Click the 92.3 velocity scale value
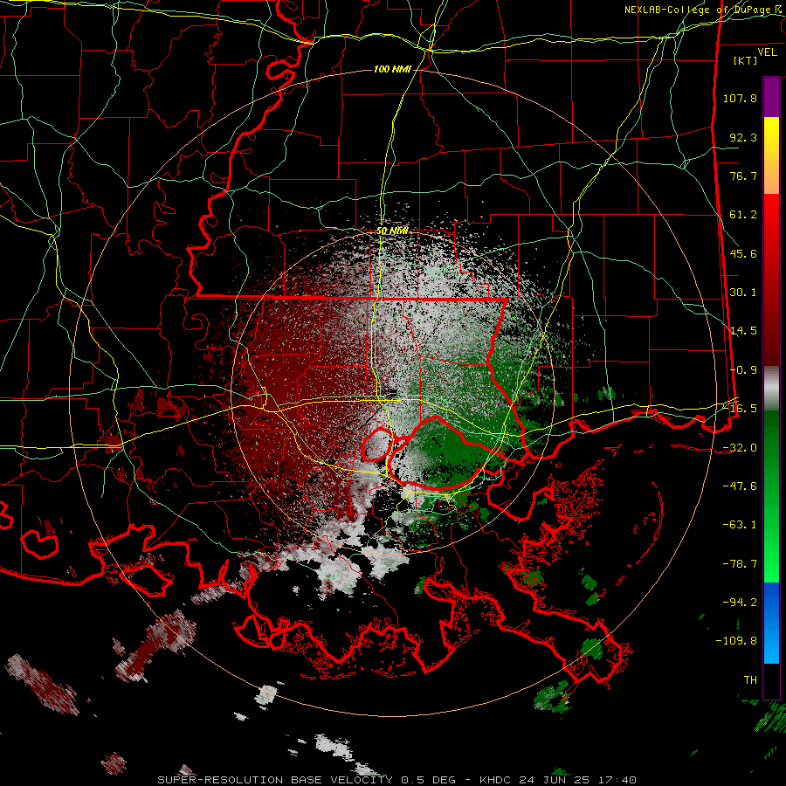 point(743,137)
